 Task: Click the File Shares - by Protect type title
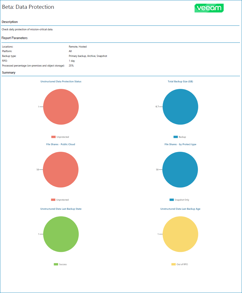coord(180,144)
